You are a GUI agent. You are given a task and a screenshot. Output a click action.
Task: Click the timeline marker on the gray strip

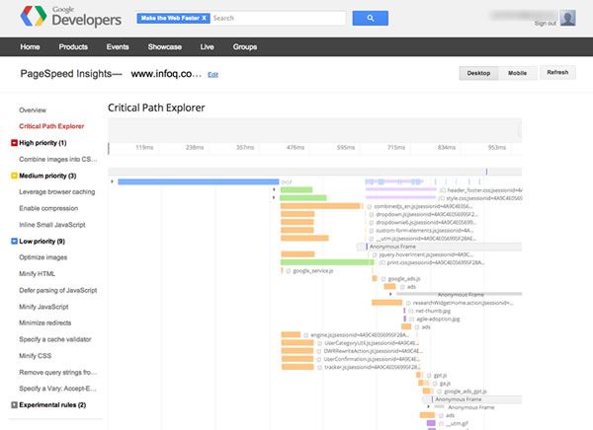tap(486, 172)
